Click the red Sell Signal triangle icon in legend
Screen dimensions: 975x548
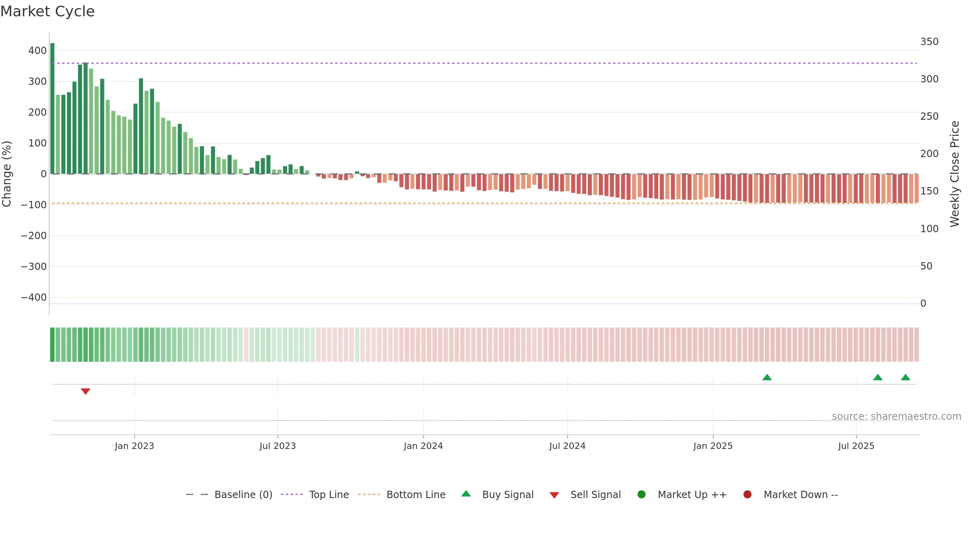point(555,495)
